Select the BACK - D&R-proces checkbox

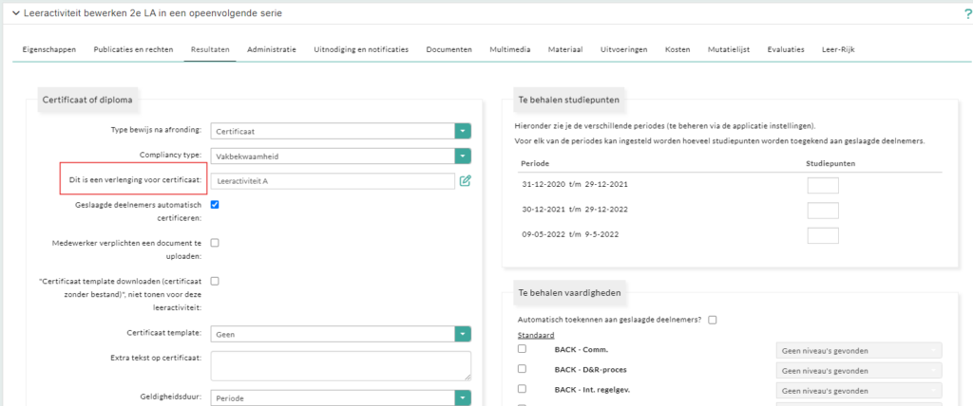tap(522, 369)
